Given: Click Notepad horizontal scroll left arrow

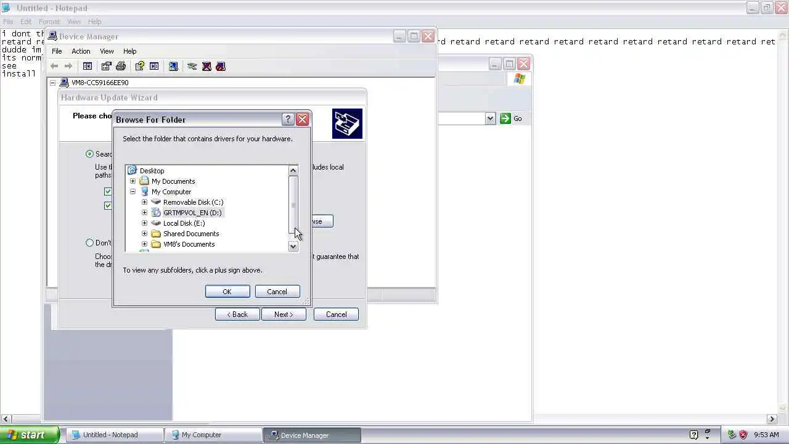Looking at the screenshot, I should [x=6, y=419].
